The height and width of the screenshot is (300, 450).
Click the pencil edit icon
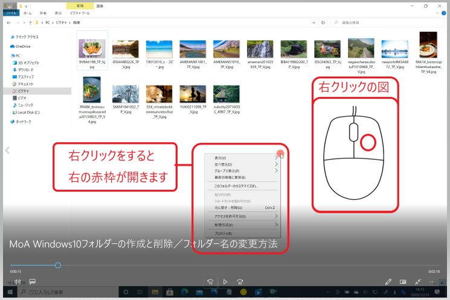tap(388, 281)
